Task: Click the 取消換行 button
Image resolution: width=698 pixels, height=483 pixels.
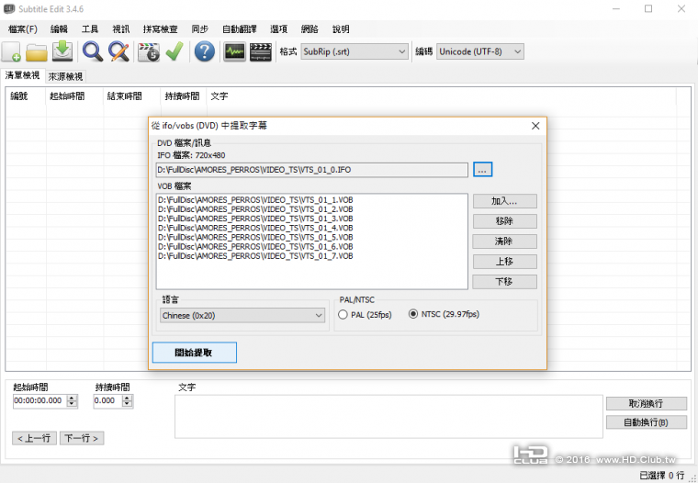Action: coord(646,403)
